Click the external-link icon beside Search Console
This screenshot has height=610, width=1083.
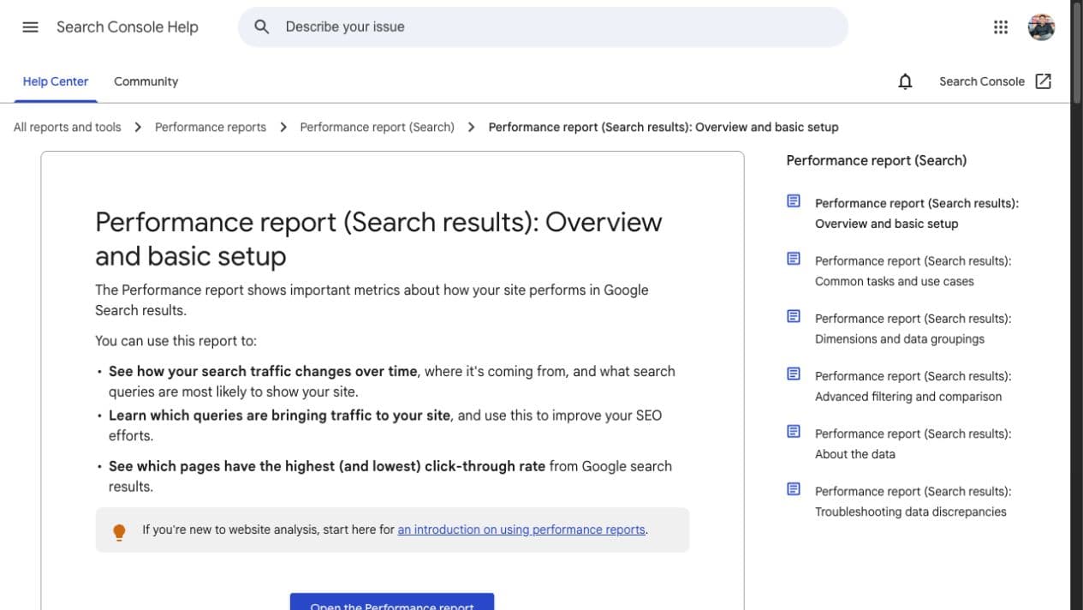[1043, 81]
